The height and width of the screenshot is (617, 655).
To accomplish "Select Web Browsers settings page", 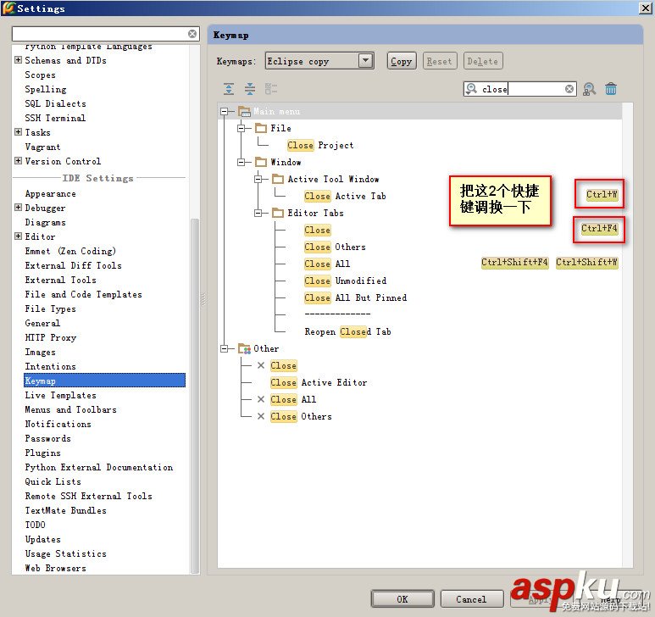I will tap(56, 568).
